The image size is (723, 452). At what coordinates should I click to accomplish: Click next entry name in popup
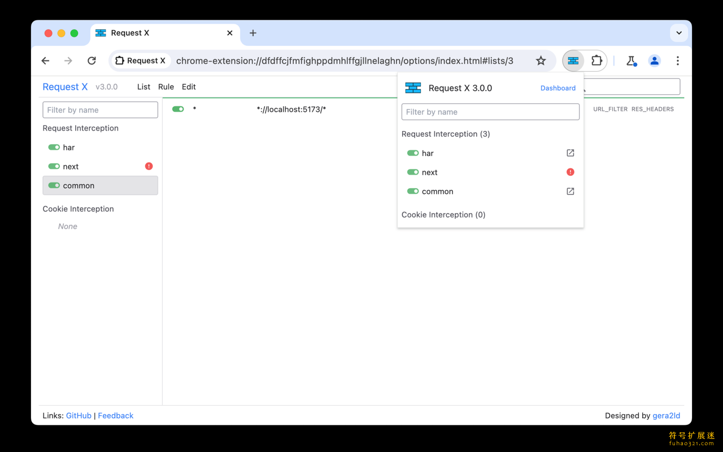pyautogui.click(x=430, y=172)
